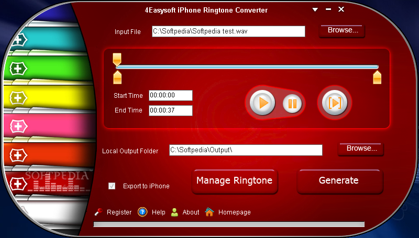Click the Local Output Folder path field
The height and width of the screenshot is (238, 419).
point(246,150)
